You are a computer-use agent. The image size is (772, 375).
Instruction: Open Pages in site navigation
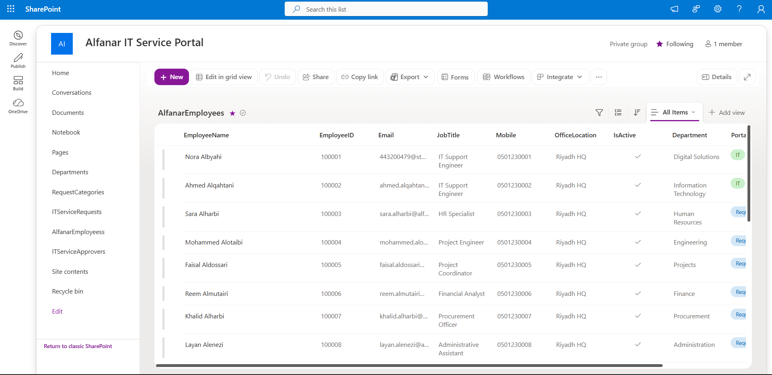tap(60, 152)
